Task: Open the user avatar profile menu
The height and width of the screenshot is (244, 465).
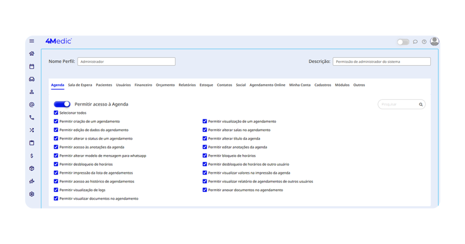Action: point(435,41)
